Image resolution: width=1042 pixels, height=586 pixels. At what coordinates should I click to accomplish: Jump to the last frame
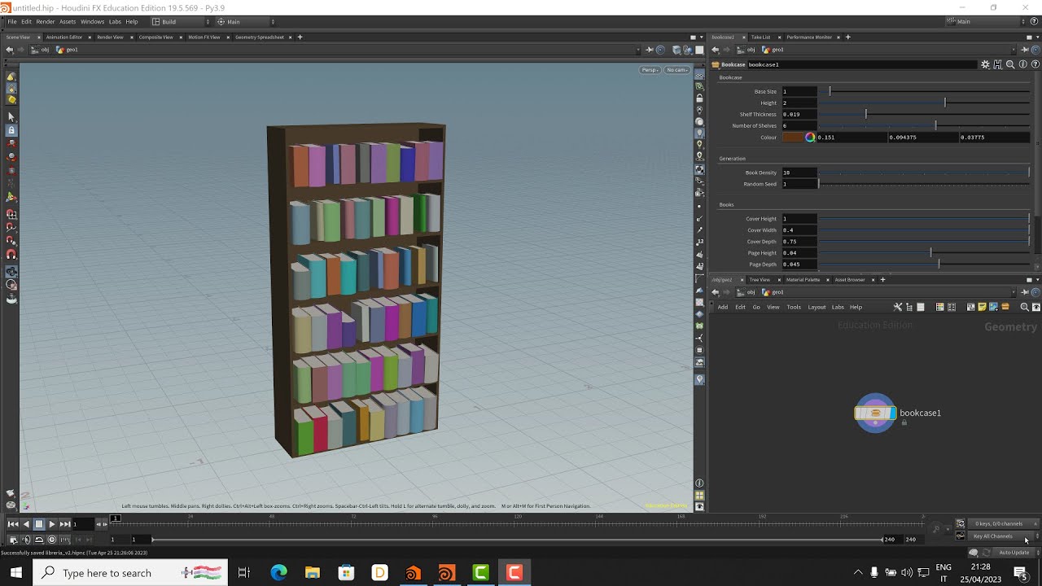click(x=64, y=525)
